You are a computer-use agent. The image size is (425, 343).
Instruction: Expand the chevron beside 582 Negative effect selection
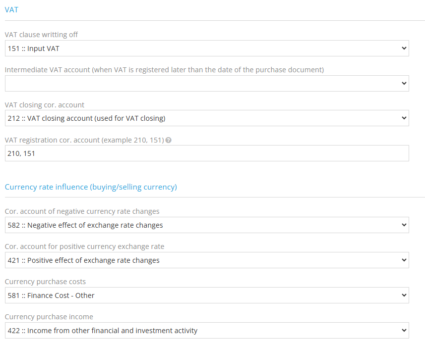pyautogui.click(x=404, y=225)
